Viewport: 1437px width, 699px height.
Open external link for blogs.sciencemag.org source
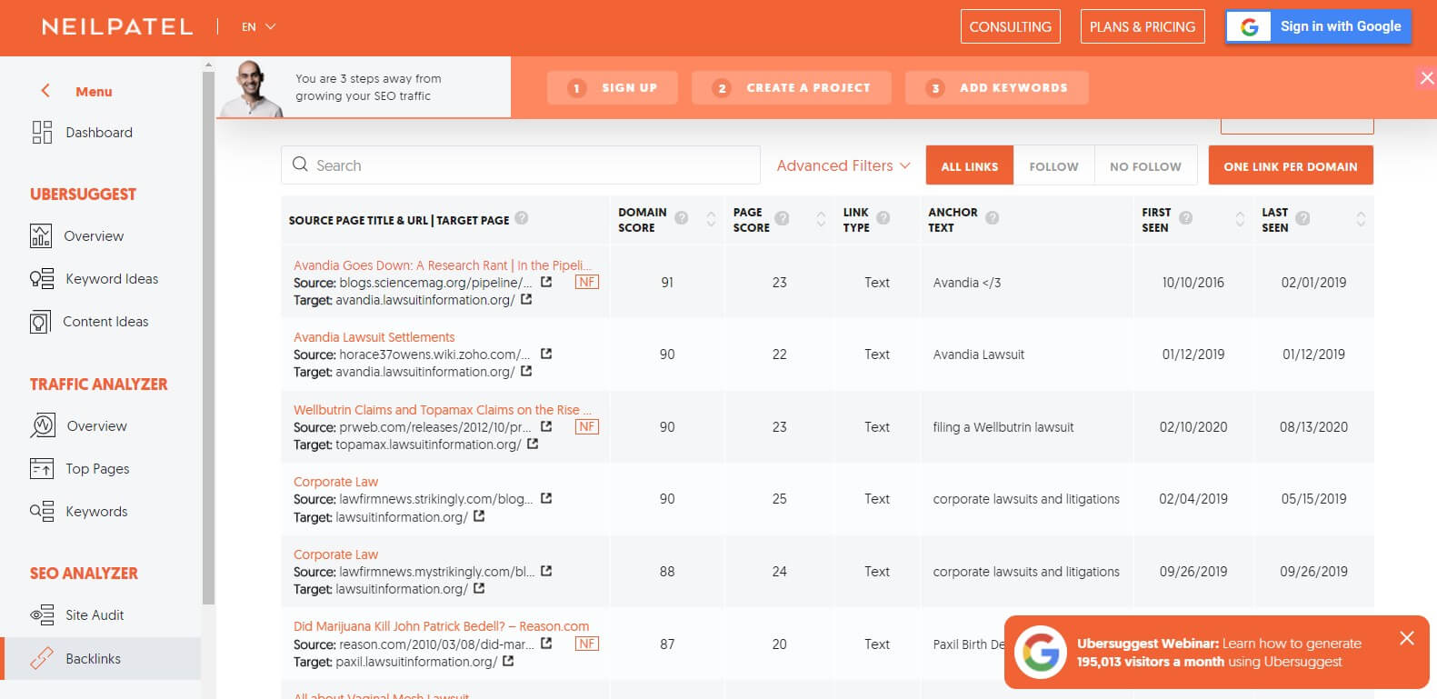pos(546,283)
